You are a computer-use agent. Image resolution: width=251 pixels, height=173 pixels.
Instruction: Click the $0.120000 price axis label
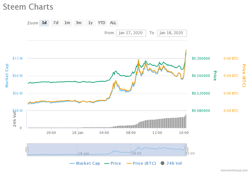pyautogui.click(x=201, y=94)
